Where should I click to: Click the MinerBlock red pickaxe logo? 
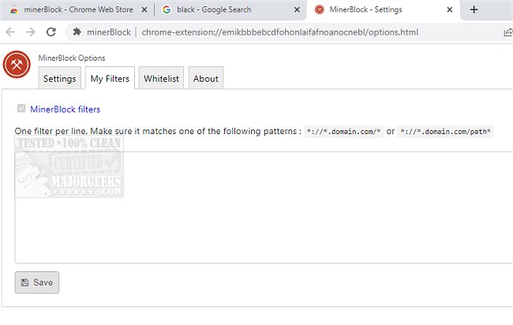pyautogui.click(x=17, y=65)
